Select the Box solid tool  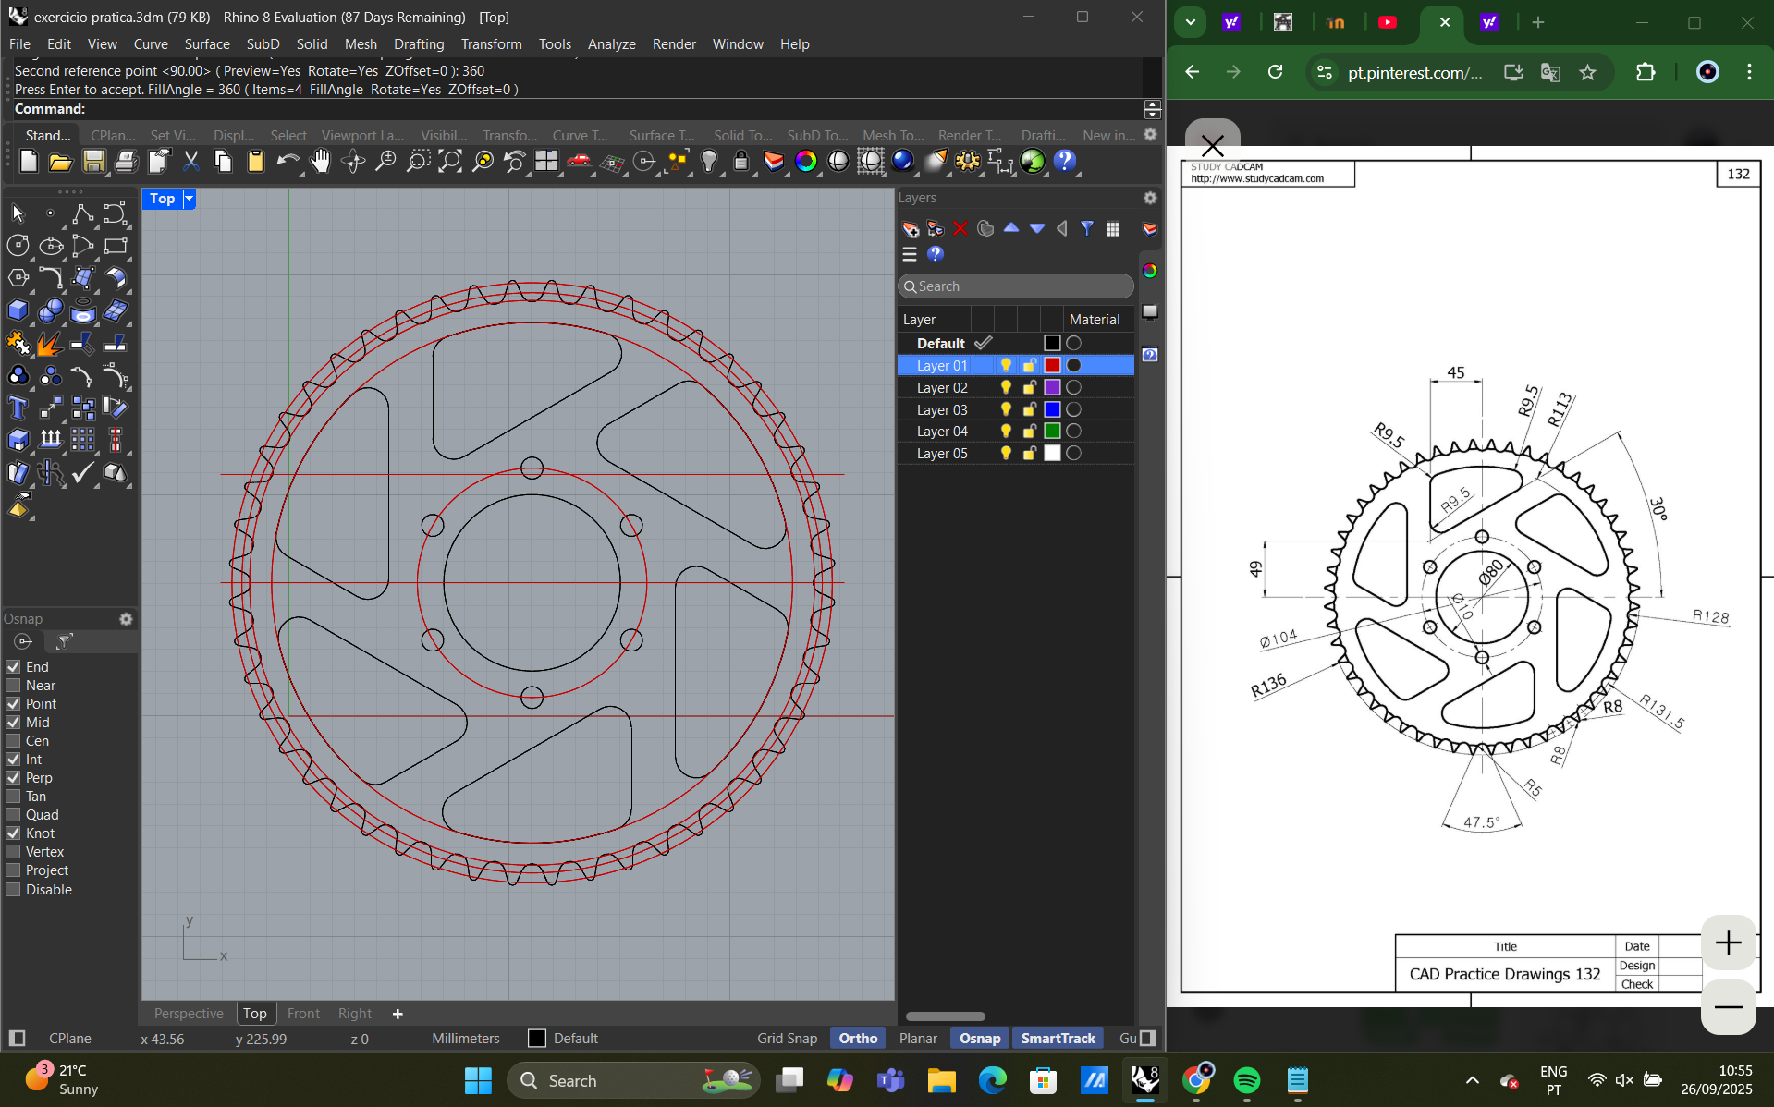pos(18,310)
